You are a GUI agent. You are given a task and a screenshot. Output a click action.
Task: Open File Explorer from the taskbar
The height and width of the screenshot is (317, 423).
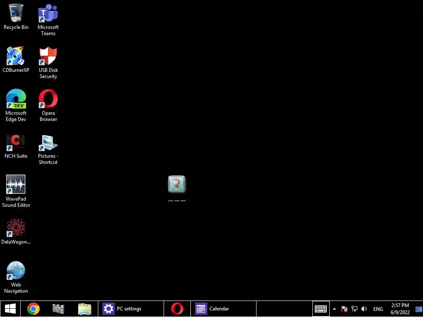coord(85,309)
